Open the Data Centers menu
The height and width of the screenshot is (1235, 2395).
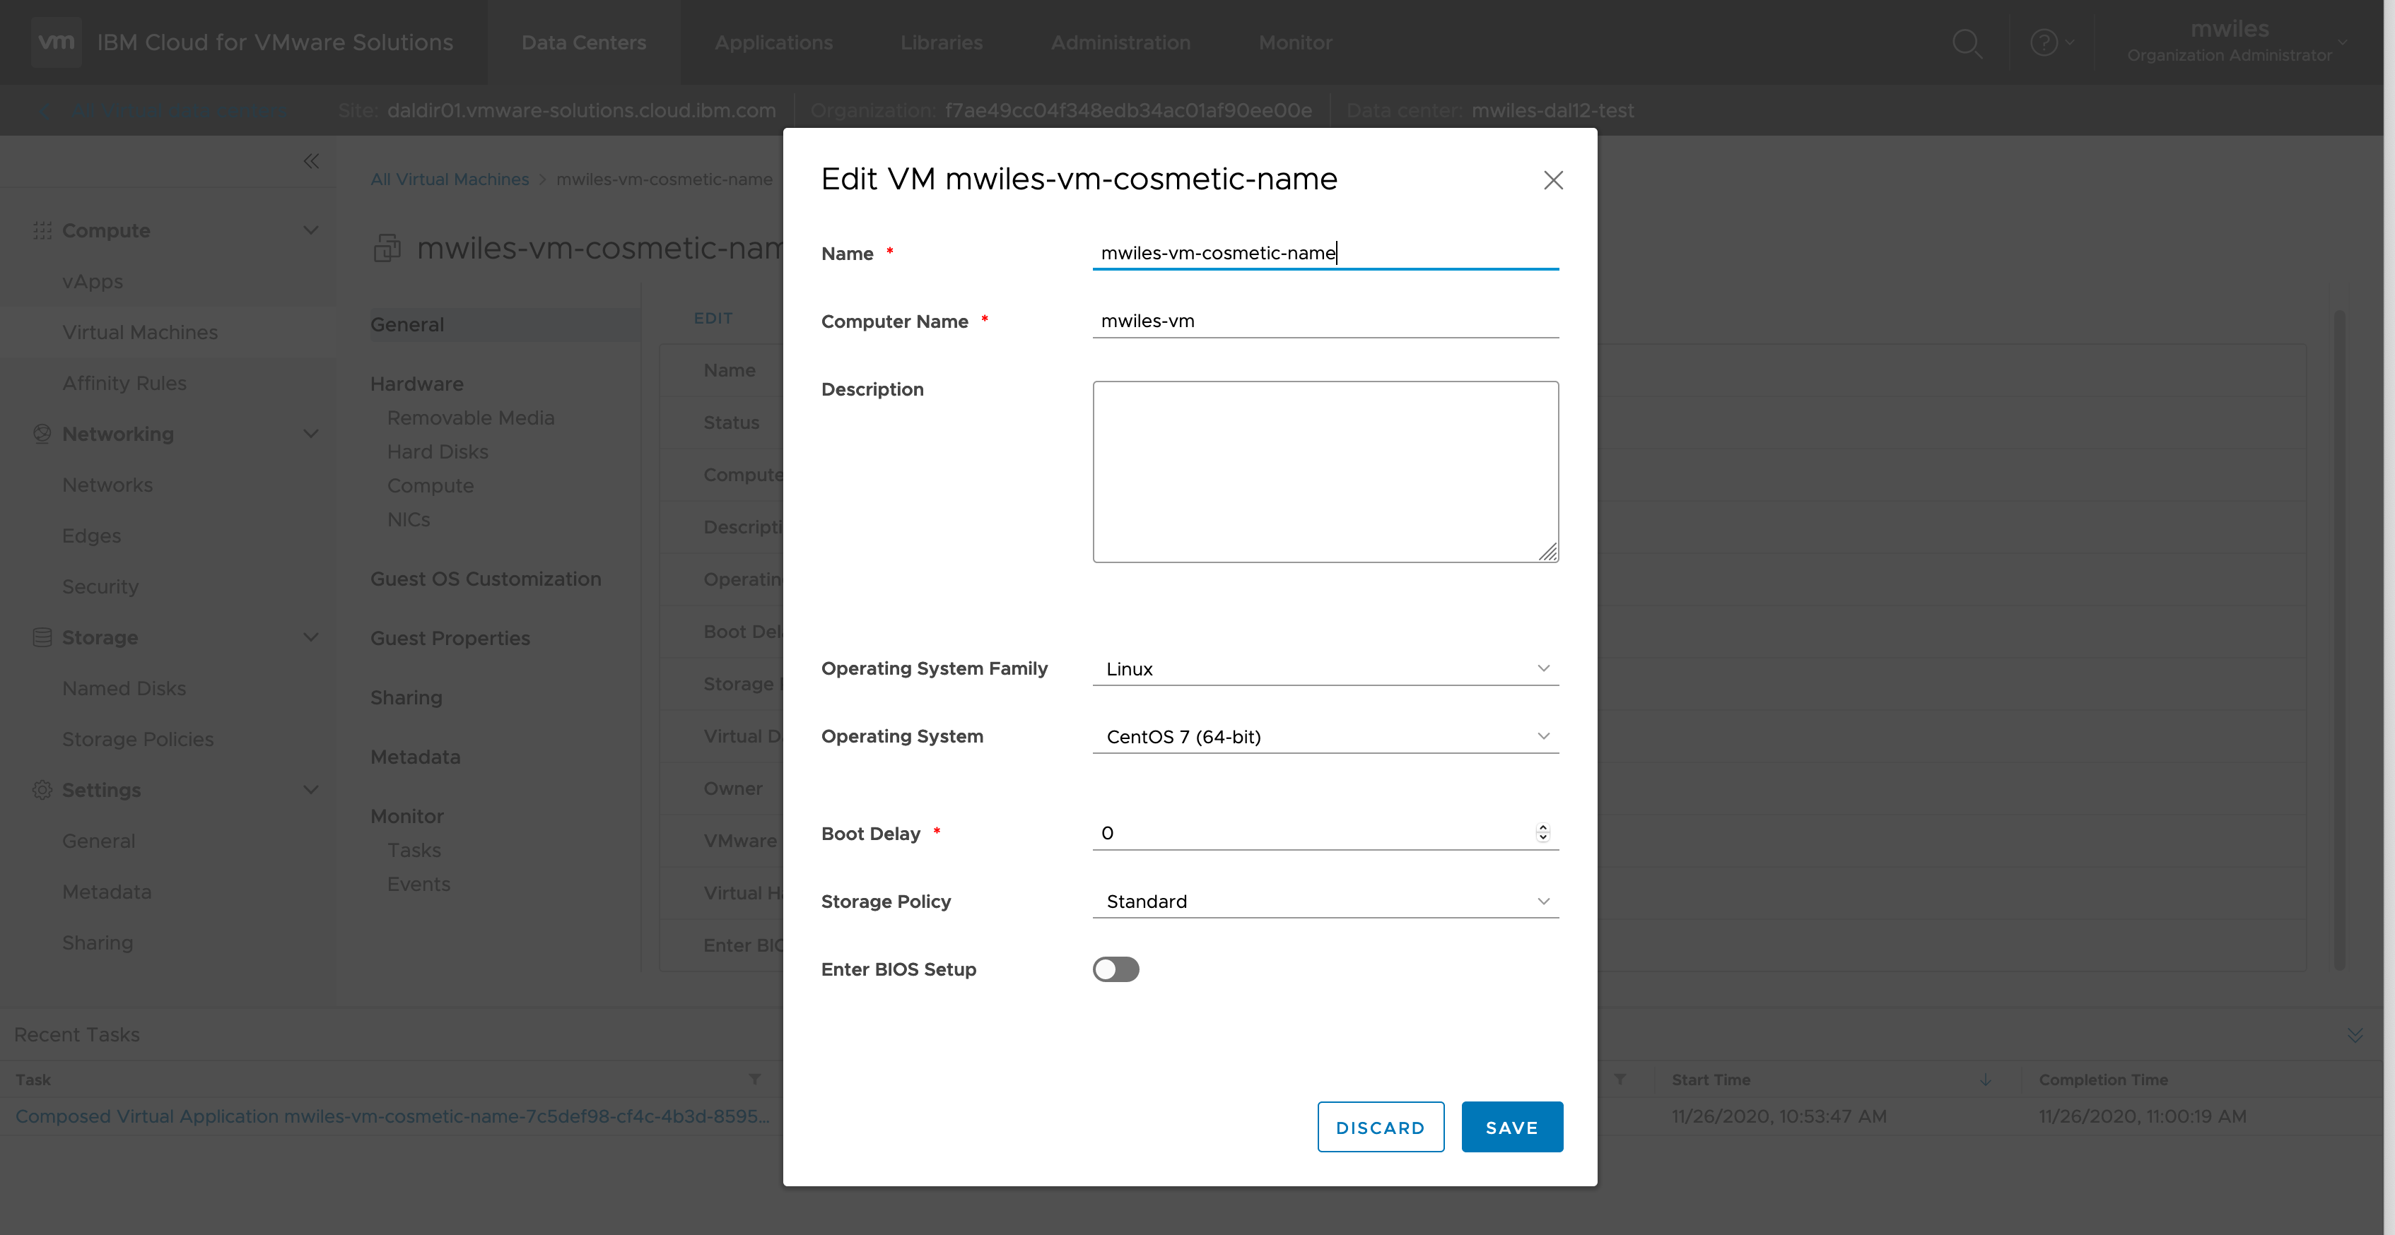pyautogui.click(x=583, y=43)
